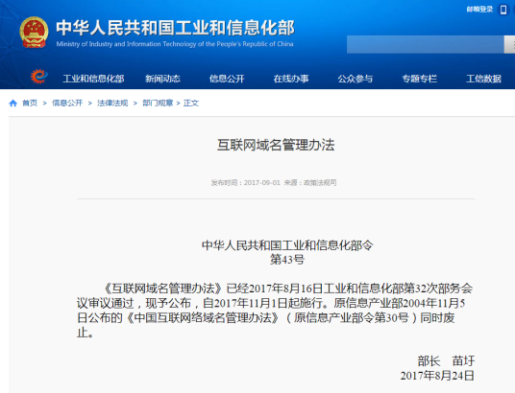Image resolution: width=515 pixels, height=393 pixels.
Task: Open the 信息公开 menu
Action: 227,79
